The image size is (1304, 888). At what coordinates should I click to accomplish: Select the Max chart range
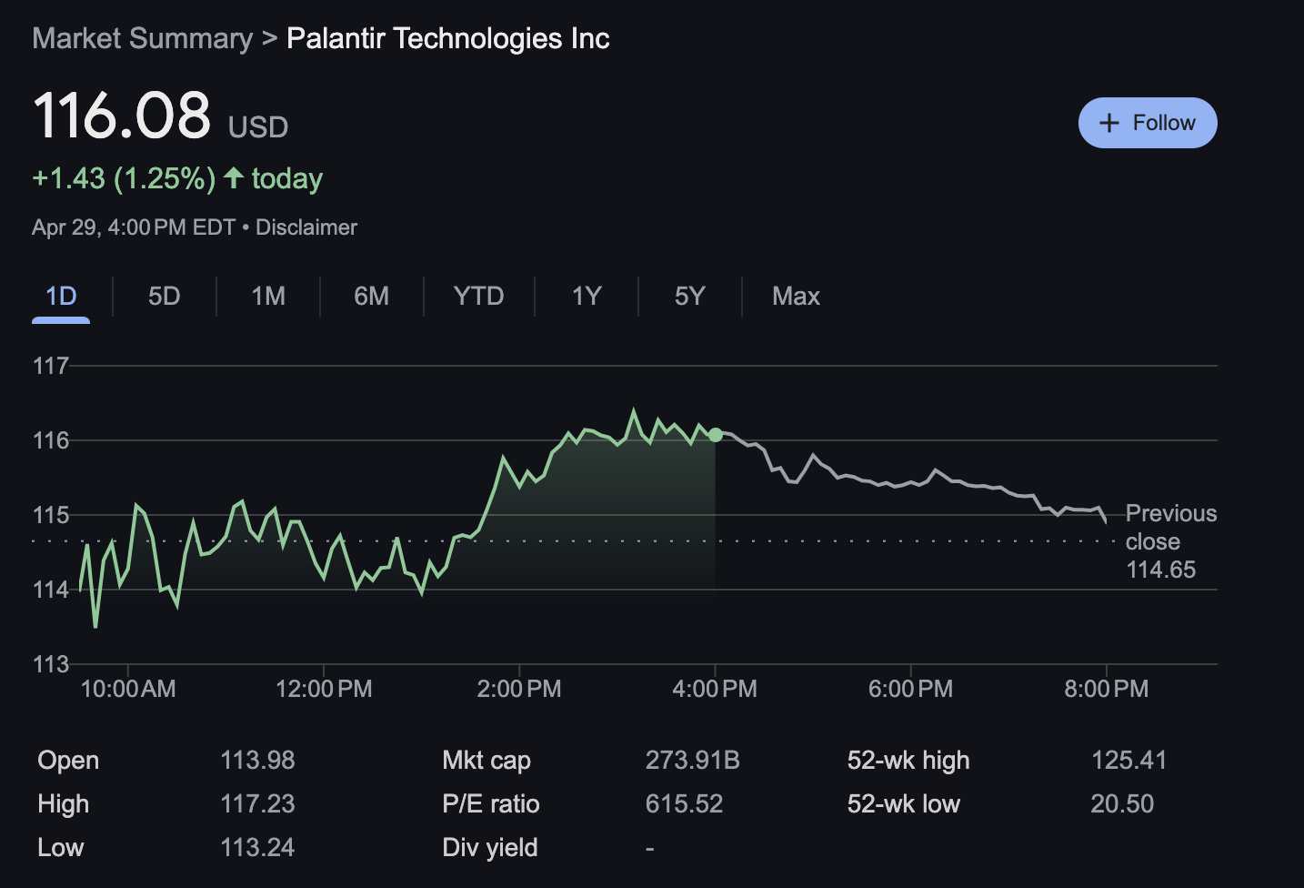point(796,297)
